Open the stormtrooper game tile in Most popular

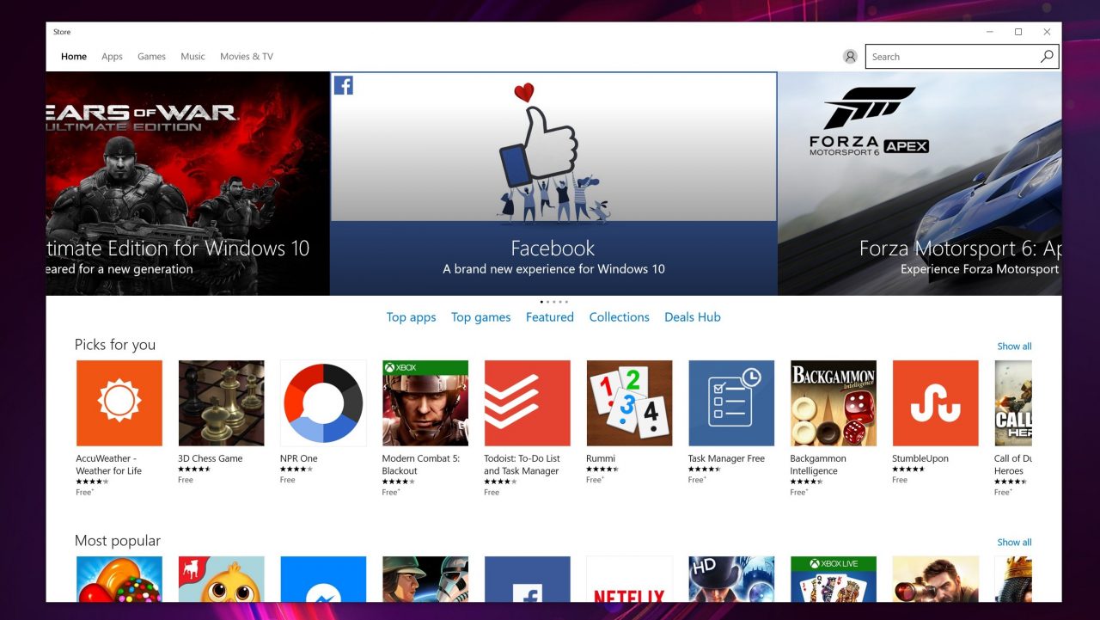click(x=425, y=579)
